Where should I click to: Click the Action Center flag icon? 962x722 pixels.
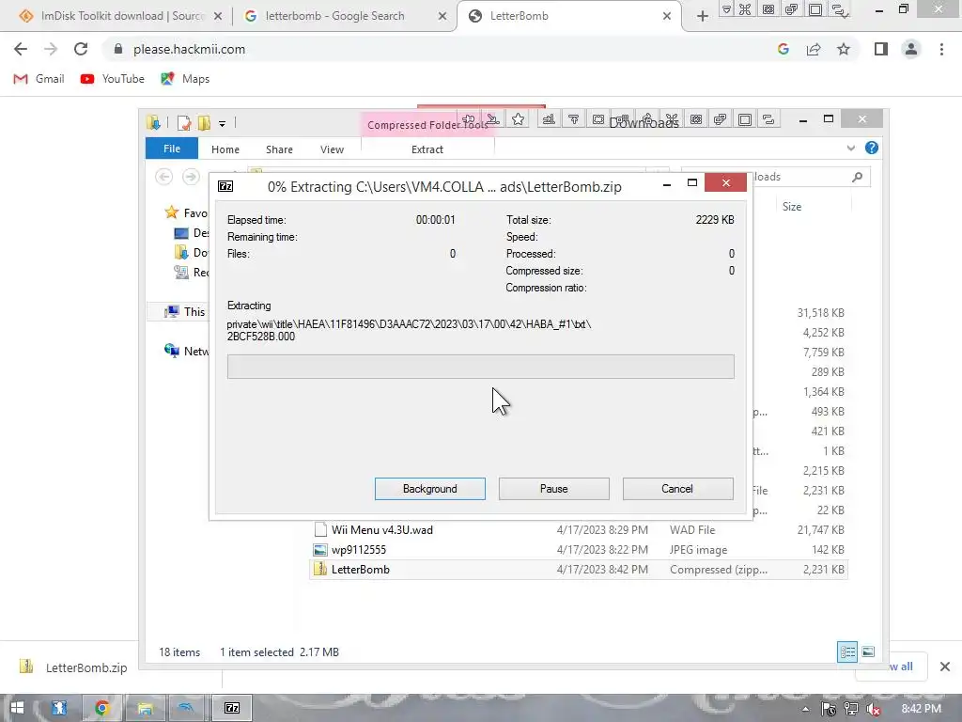pos(829,709)
